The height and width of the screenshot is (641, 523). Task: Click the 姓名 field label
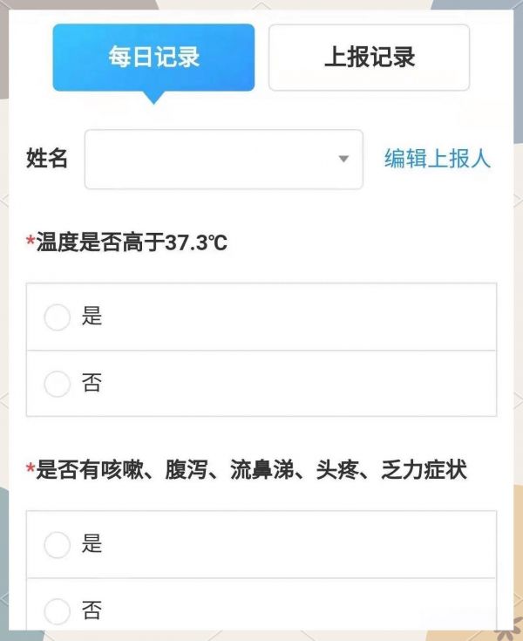[x=46, y=158]
